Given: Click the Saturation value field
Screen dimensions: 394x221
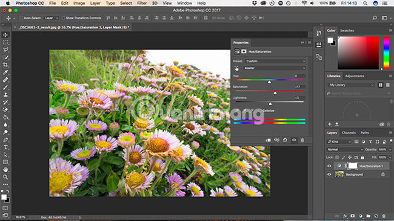Looking at the screenshot, I should tap(300, 87).
